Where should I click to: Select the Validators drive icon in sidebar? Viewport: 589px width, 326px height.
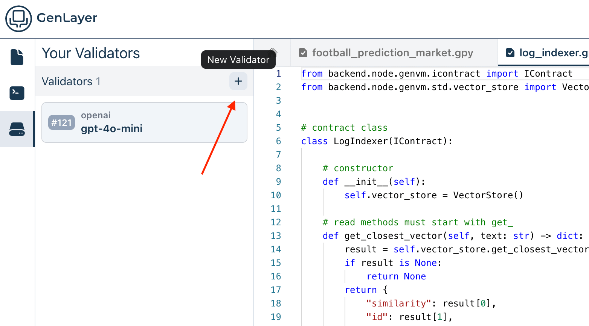pos(17,129)
